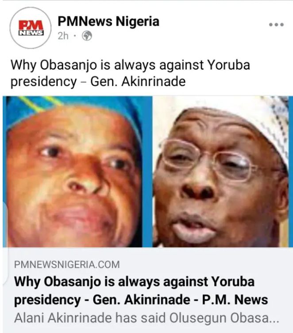Click the 2h post timestamp
Screen dimensions: 293x333
63,36
